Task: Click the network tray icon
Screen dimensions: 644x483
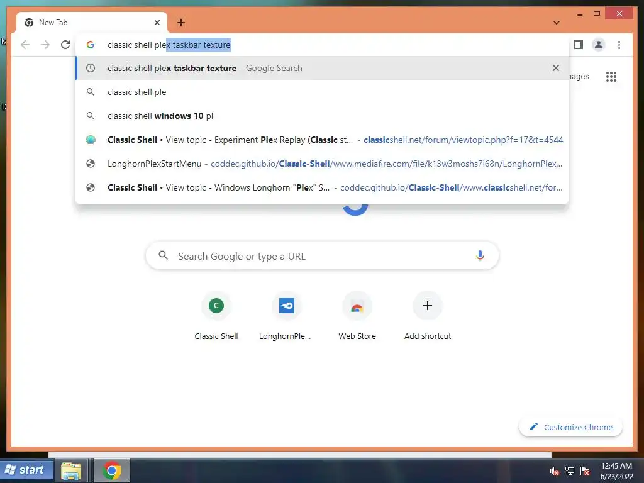Action: (570, 471)
